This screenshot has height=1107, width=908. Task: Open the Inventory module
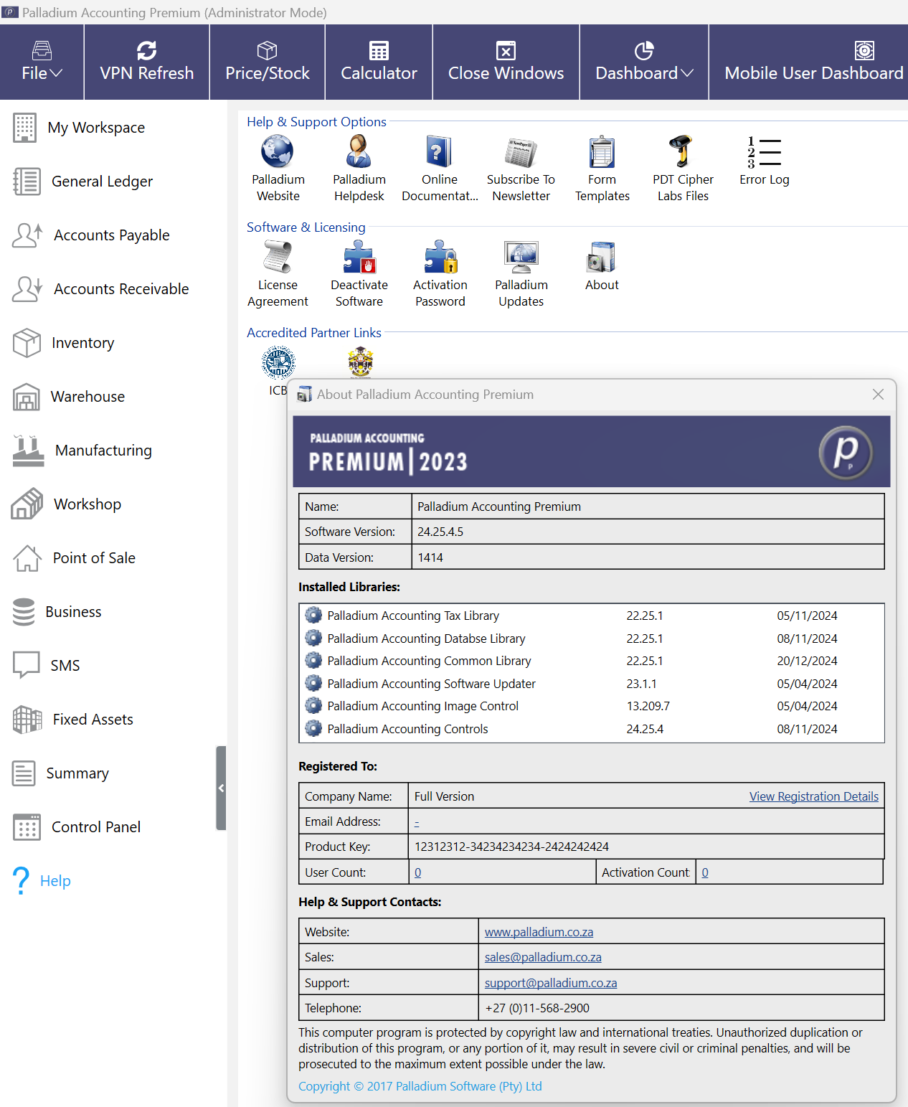[x=63, y=343]
